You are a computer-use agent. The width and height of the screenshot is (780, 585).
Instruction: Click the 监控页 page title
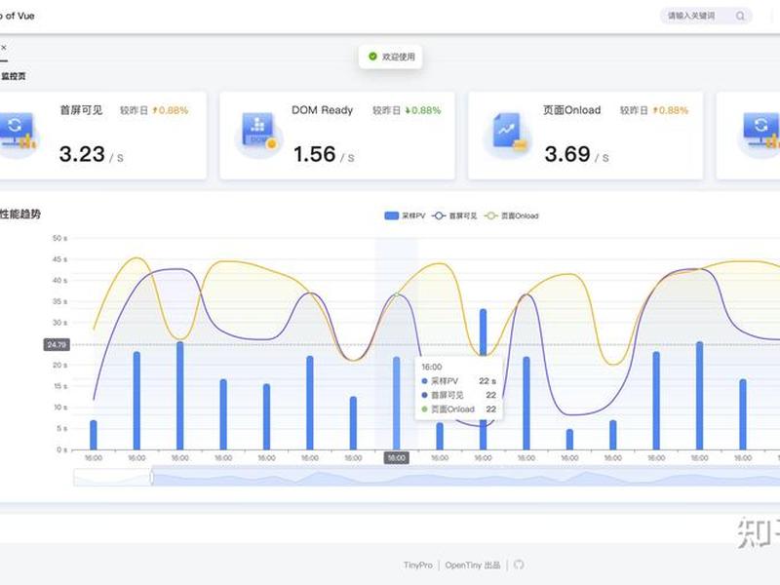(14, 76)
